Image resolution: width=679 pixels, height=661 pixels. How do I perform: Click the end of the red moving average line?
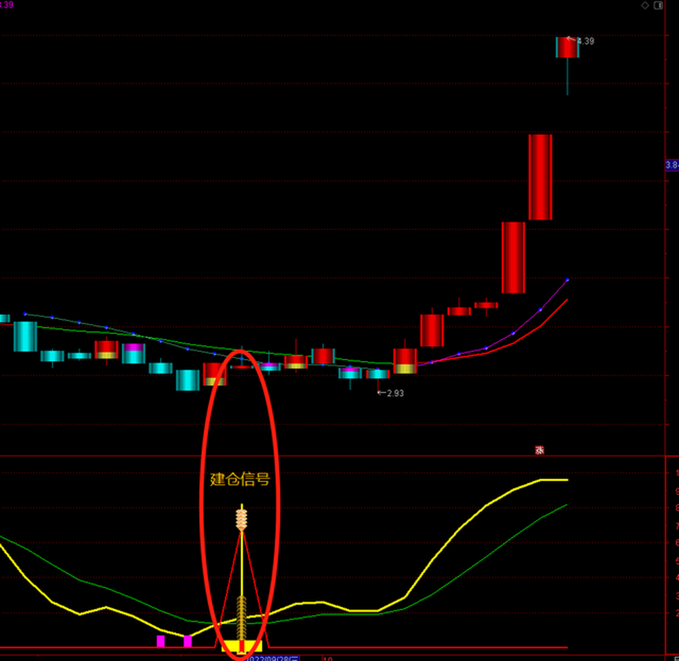(x=567, y=300)
